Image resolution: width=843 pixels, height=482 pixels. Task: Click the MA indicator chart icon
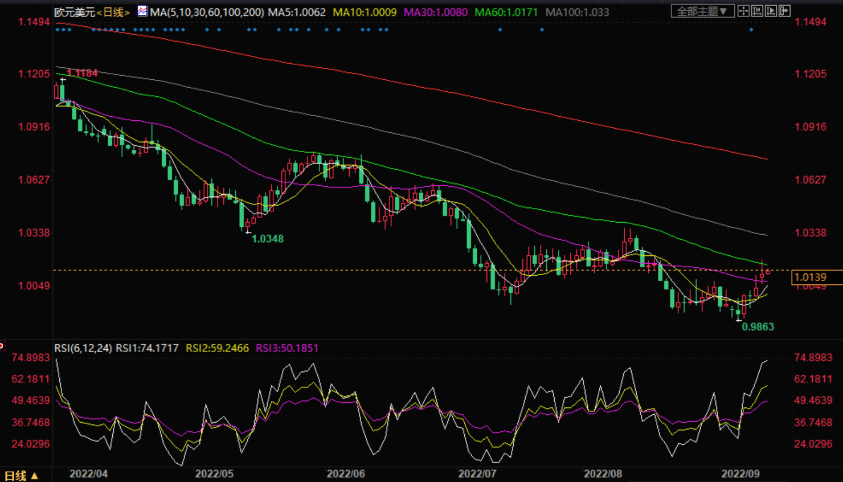click(142, 11)
